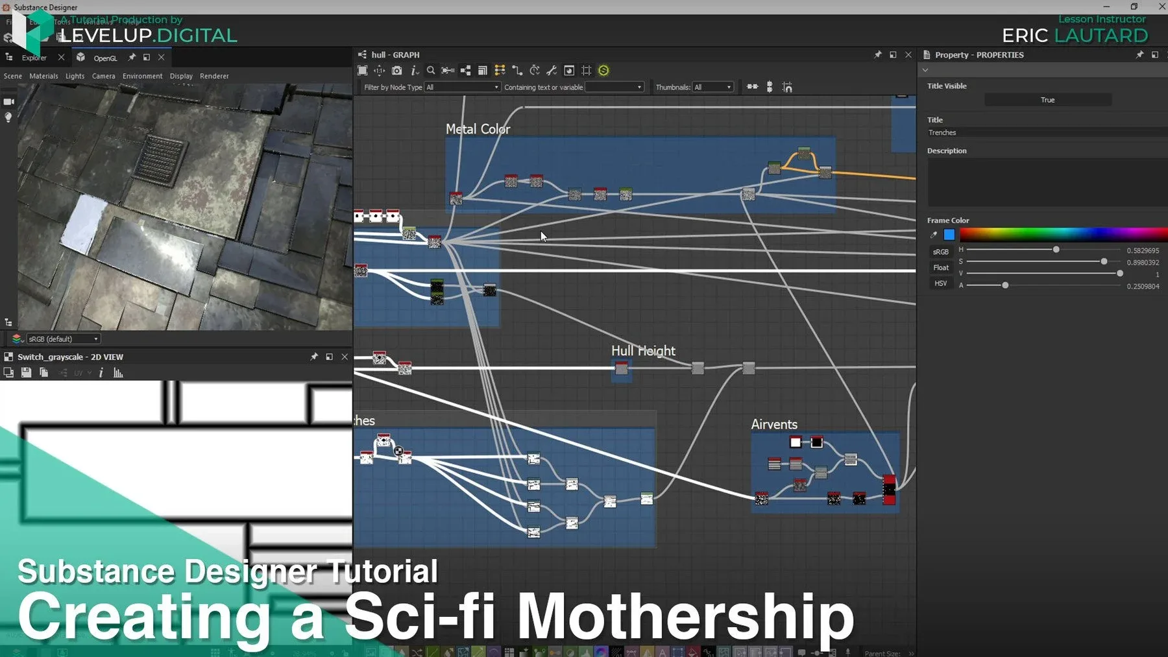Open Containing text or variable dropdown
This screenshot has height=657, width=1168.
[x=614, y=87]
